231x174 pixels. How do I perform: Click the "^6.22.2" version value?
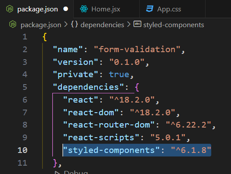click(x=188, y=125)
